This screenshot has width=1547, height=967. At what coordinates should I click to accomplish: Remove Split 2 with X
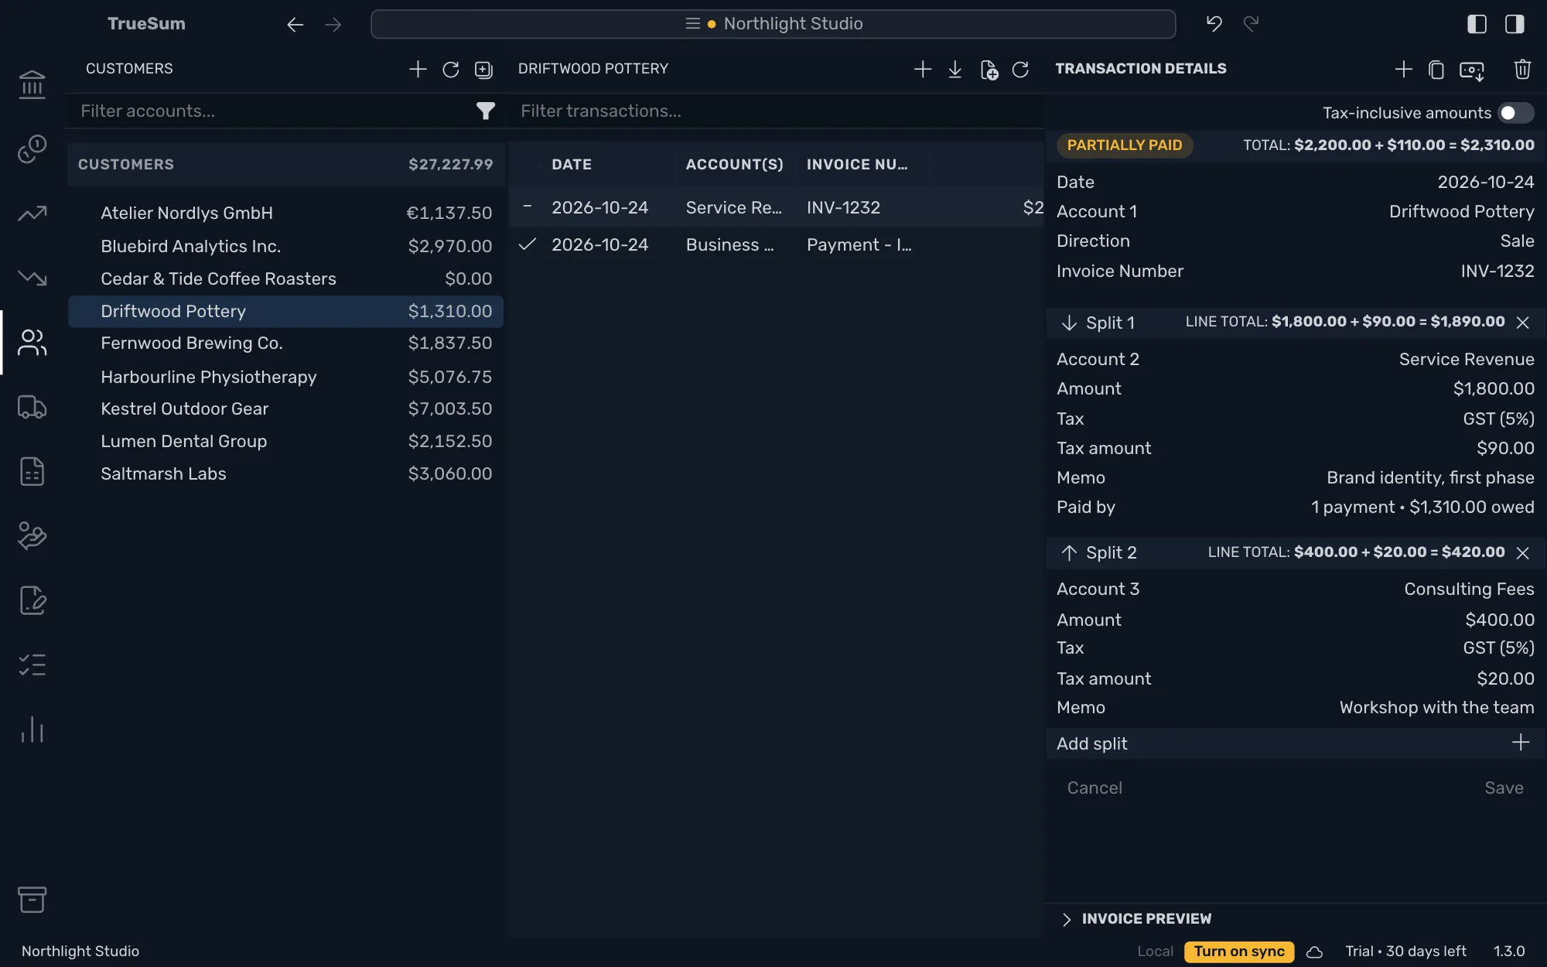click(x=1522, y=552)
